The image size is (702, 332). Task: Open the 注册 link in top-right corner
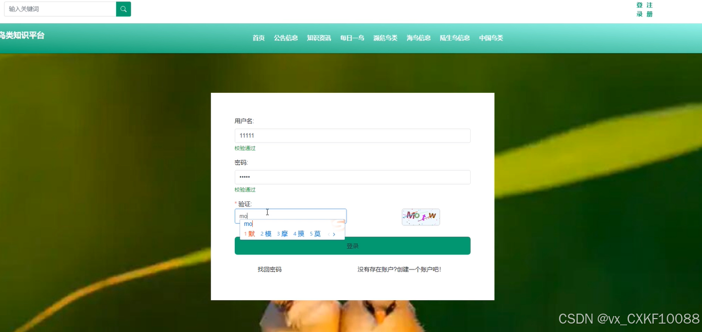[649, 9]
